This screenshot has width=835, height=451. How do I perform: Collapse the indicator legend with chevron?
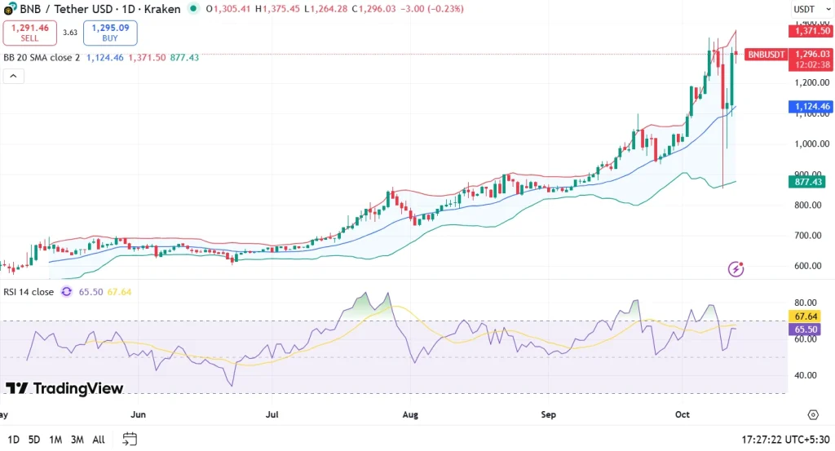pos(13,76)
